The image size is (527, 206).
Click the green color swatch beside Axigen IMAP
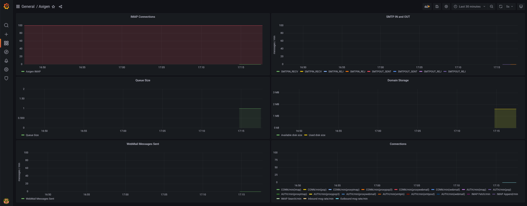[x=23, y=71]
